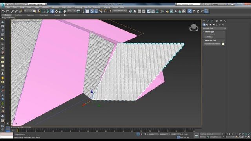251x141 pixels.
Task: Activate the Select and Move tool
Action: pyautogui.click(x=52, y=11)
